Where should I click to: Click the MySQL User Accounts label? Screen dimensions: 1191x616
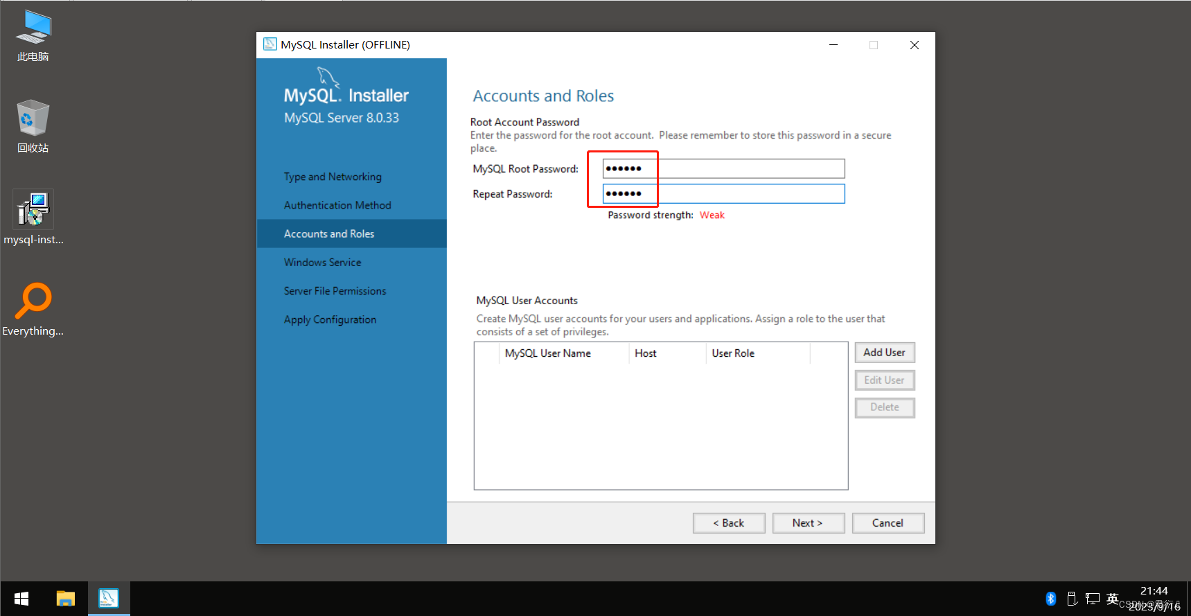[x=527, y=301]
